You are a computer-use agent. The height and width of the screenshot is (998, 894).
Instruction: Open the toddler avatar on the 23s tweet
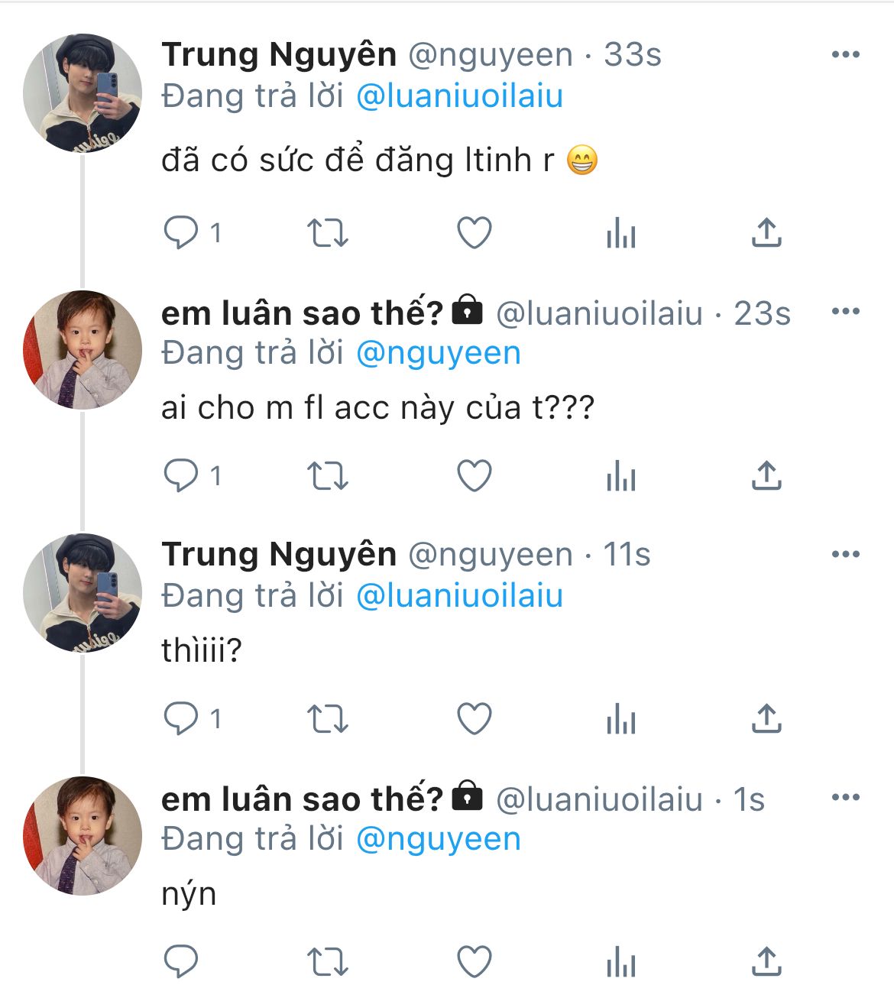[83, 349]
